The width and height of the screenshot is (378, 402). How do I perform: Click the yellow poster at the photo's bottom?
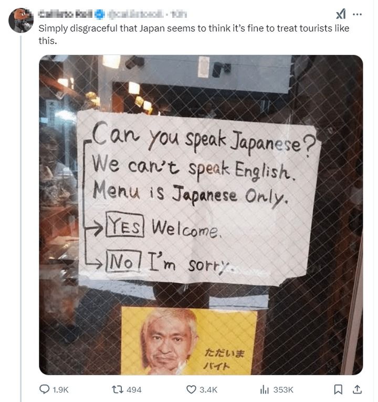[189, 341]
